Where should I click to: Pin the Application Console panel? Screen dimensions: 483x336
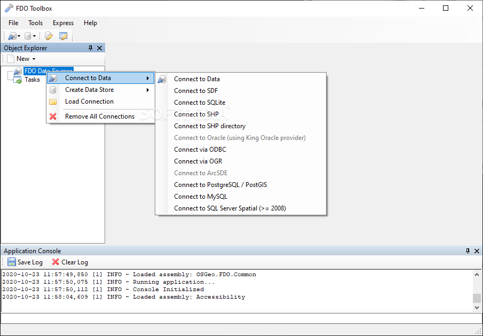click(x=468, y=251)
